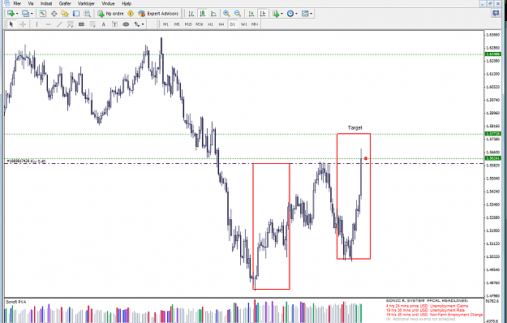The width and height of the screenshot is (507, 323).
Task: Select the equidistant channel tool
Action: pyautogui.click(x=70, y=24)
